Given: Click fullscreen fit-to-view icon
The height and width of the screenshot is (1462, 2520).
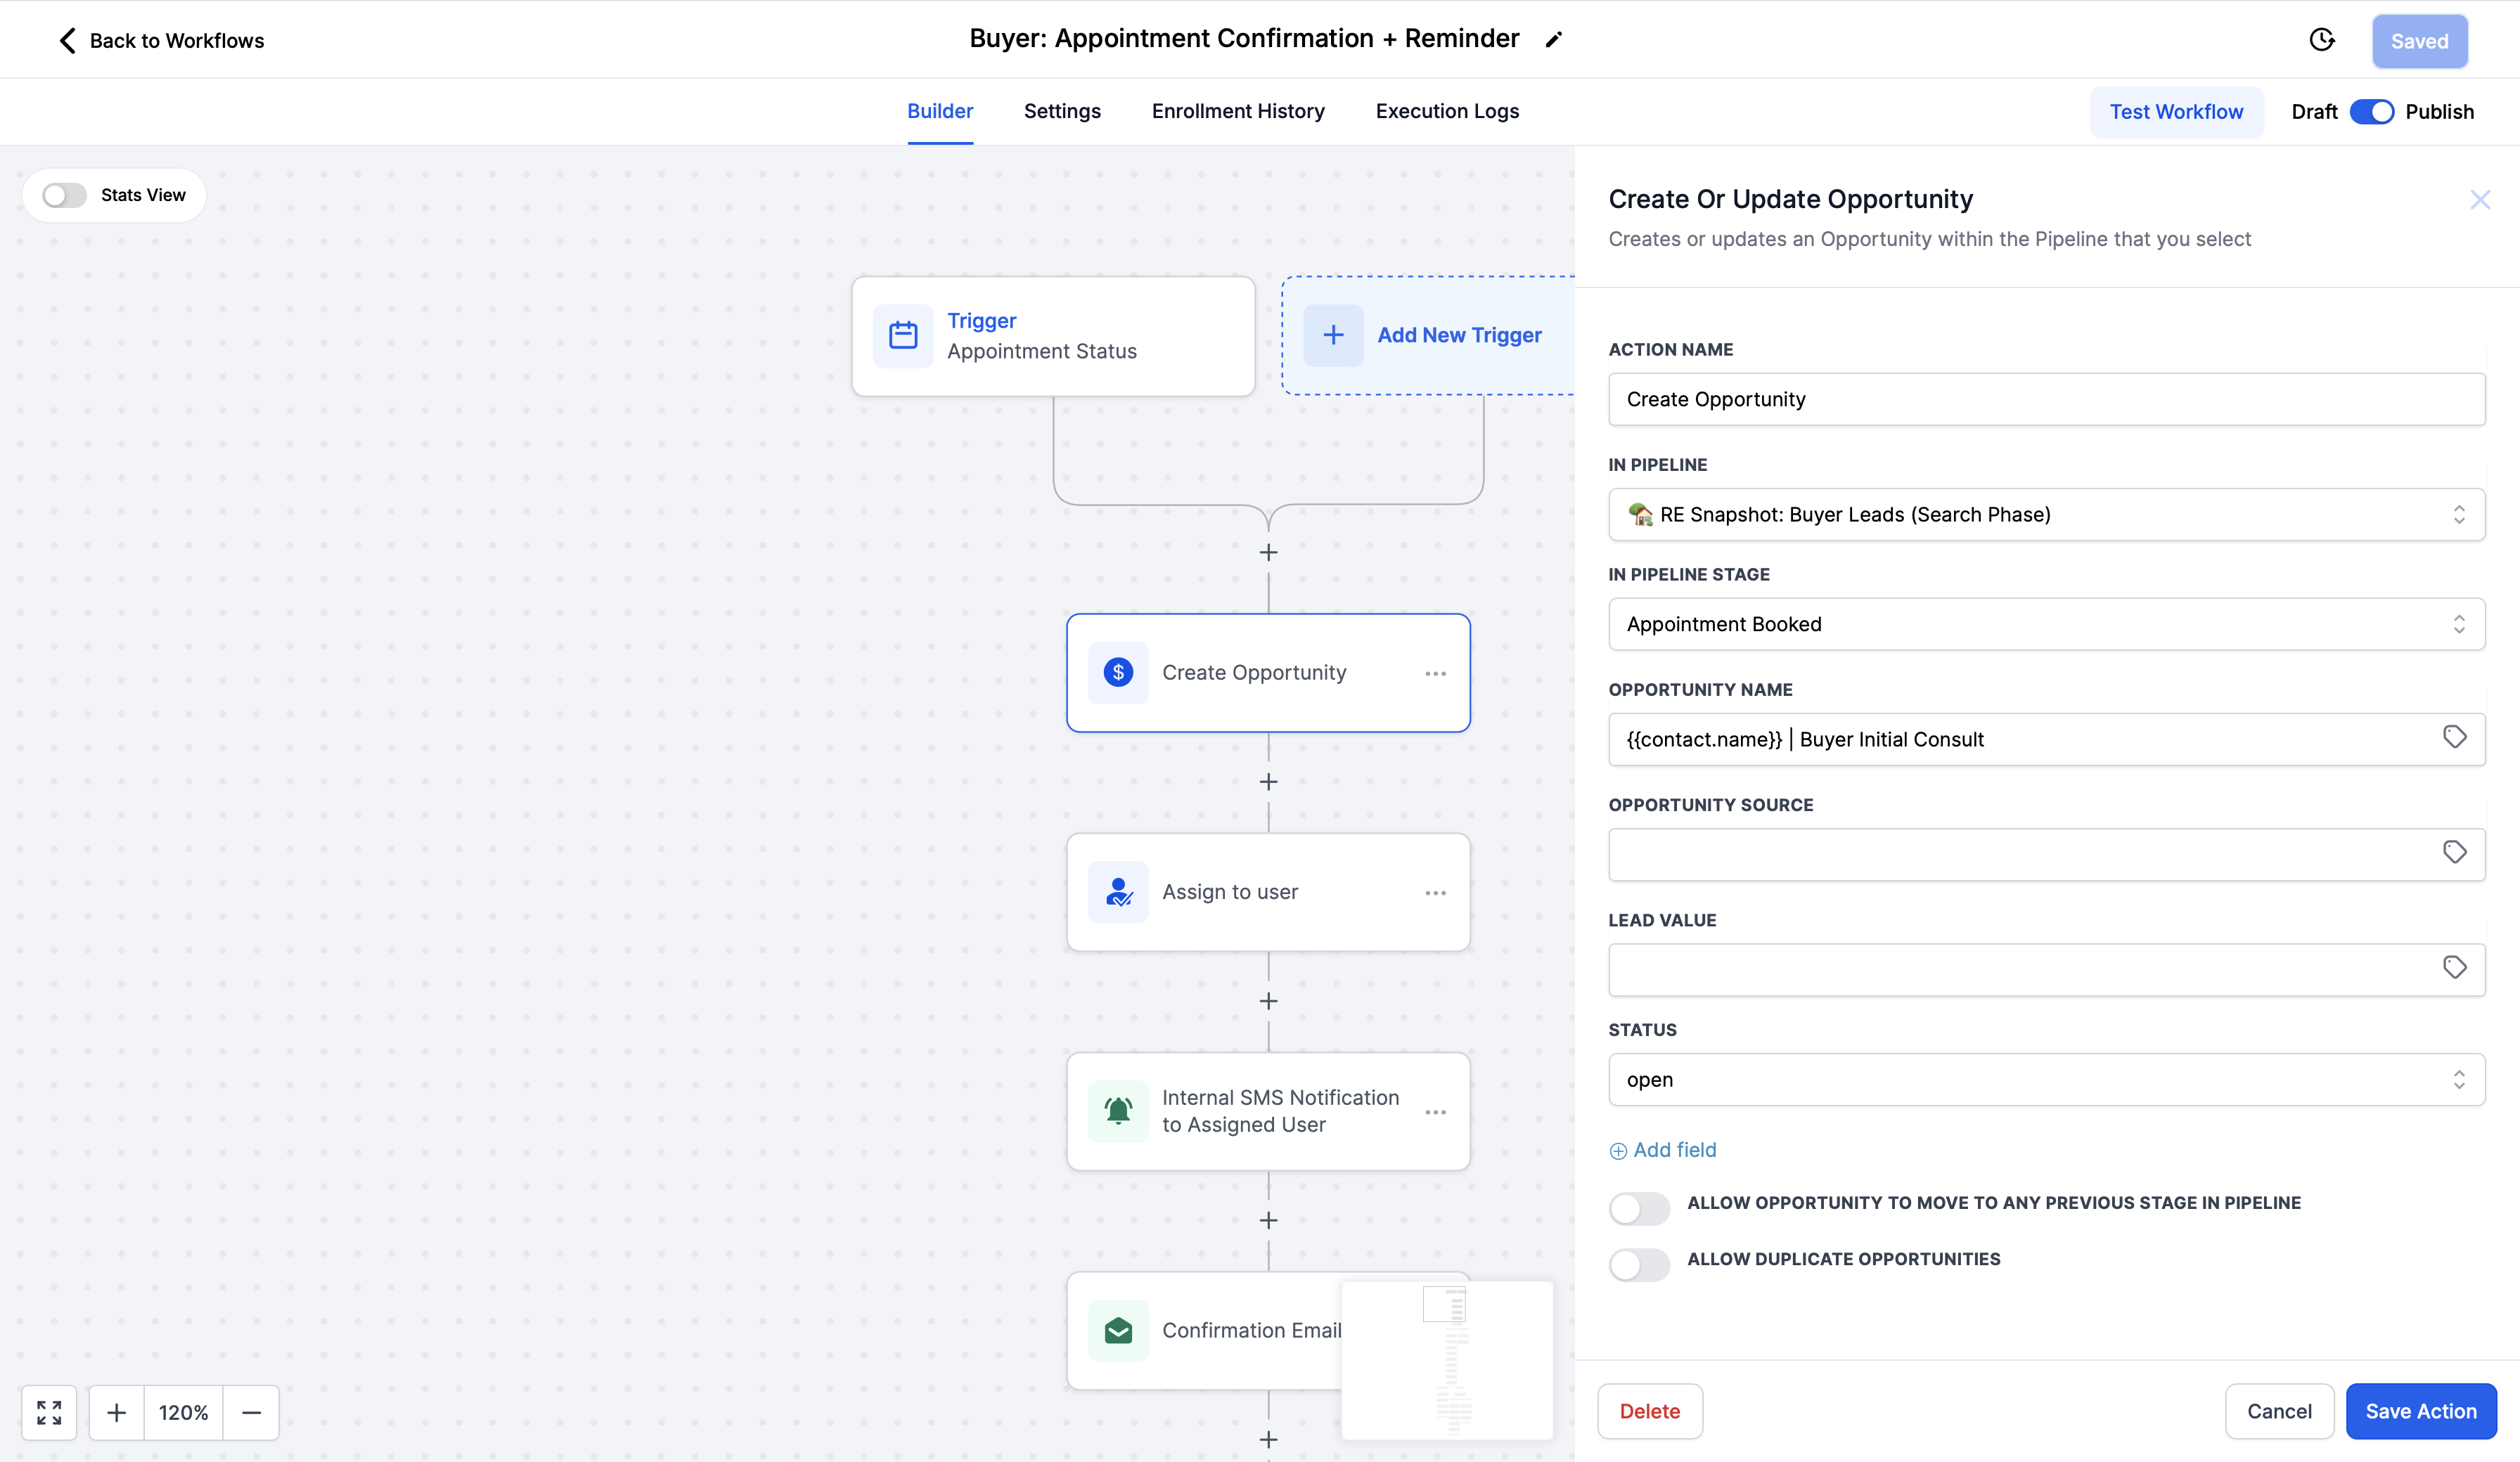Looking at the screenshot, I should point(49,1412).
